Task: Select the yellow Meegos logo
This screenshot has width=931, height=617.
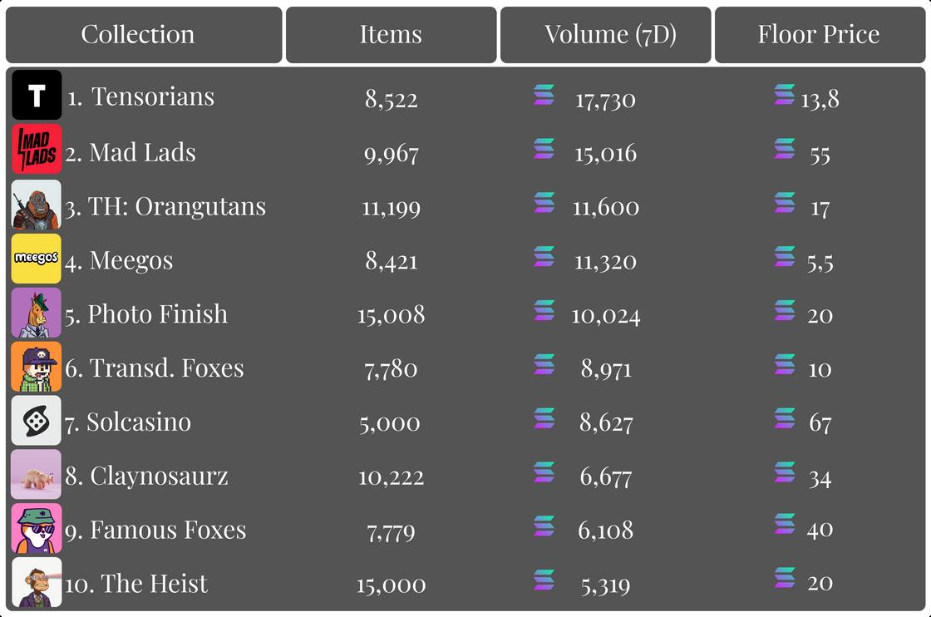Action: (37, 259)
